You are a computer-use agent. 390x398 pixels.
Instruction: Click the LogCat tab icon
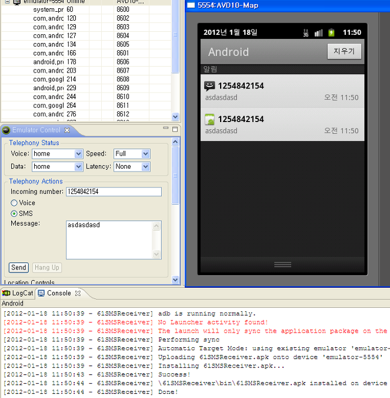pos(6,294)
